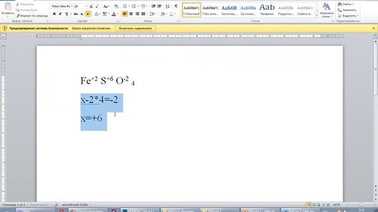Click the Copy (Копировать) button
378x212 pixels.
coord(26,10)
